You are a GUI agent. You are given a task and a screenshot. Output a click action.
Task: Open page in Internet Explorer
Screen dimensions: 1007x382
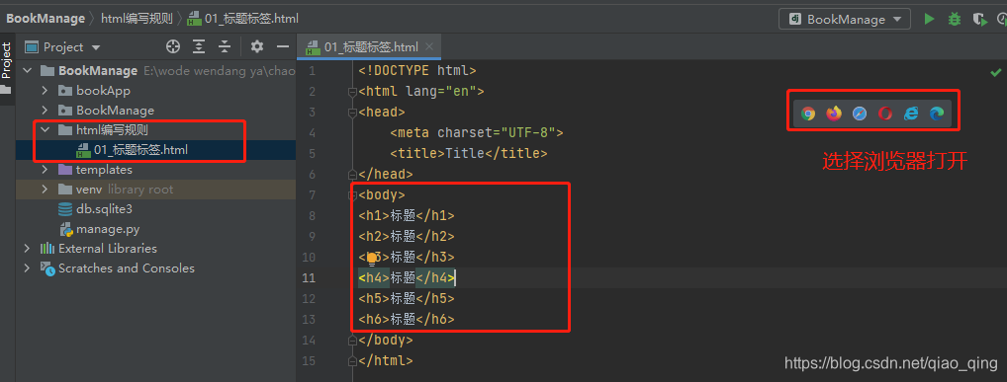(911, 114)
